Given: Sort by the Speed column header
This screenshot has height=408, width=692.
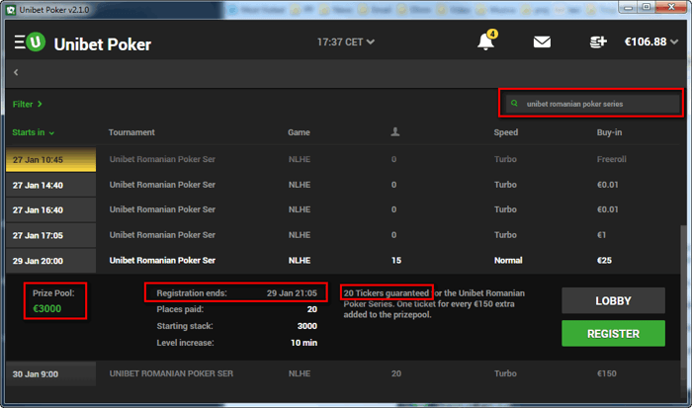Looking at the screenshot, I should 506,132.
